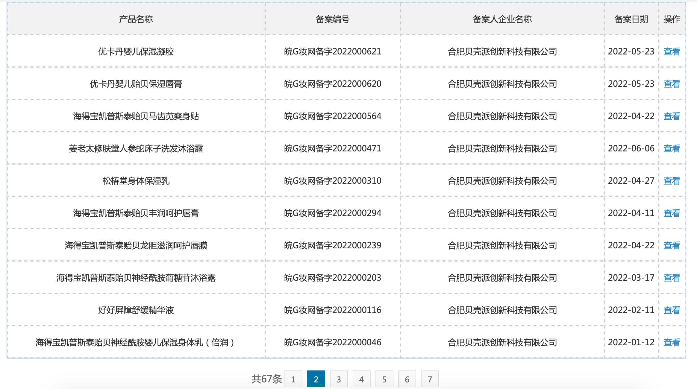
Task: Click record number 皖G妆网备字2022000294
Action: click(x=333, y=213)
